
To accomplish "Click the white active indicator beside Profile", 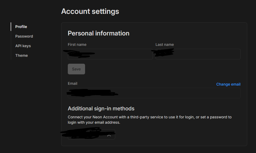I will point(11,27).
